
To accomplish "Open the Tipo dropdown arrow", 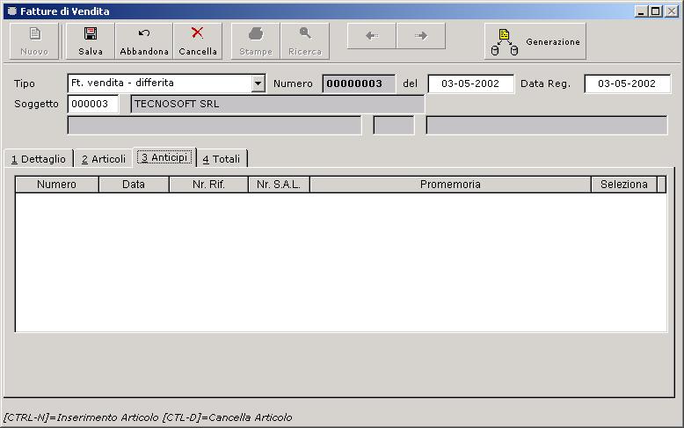I will [258, 83].
